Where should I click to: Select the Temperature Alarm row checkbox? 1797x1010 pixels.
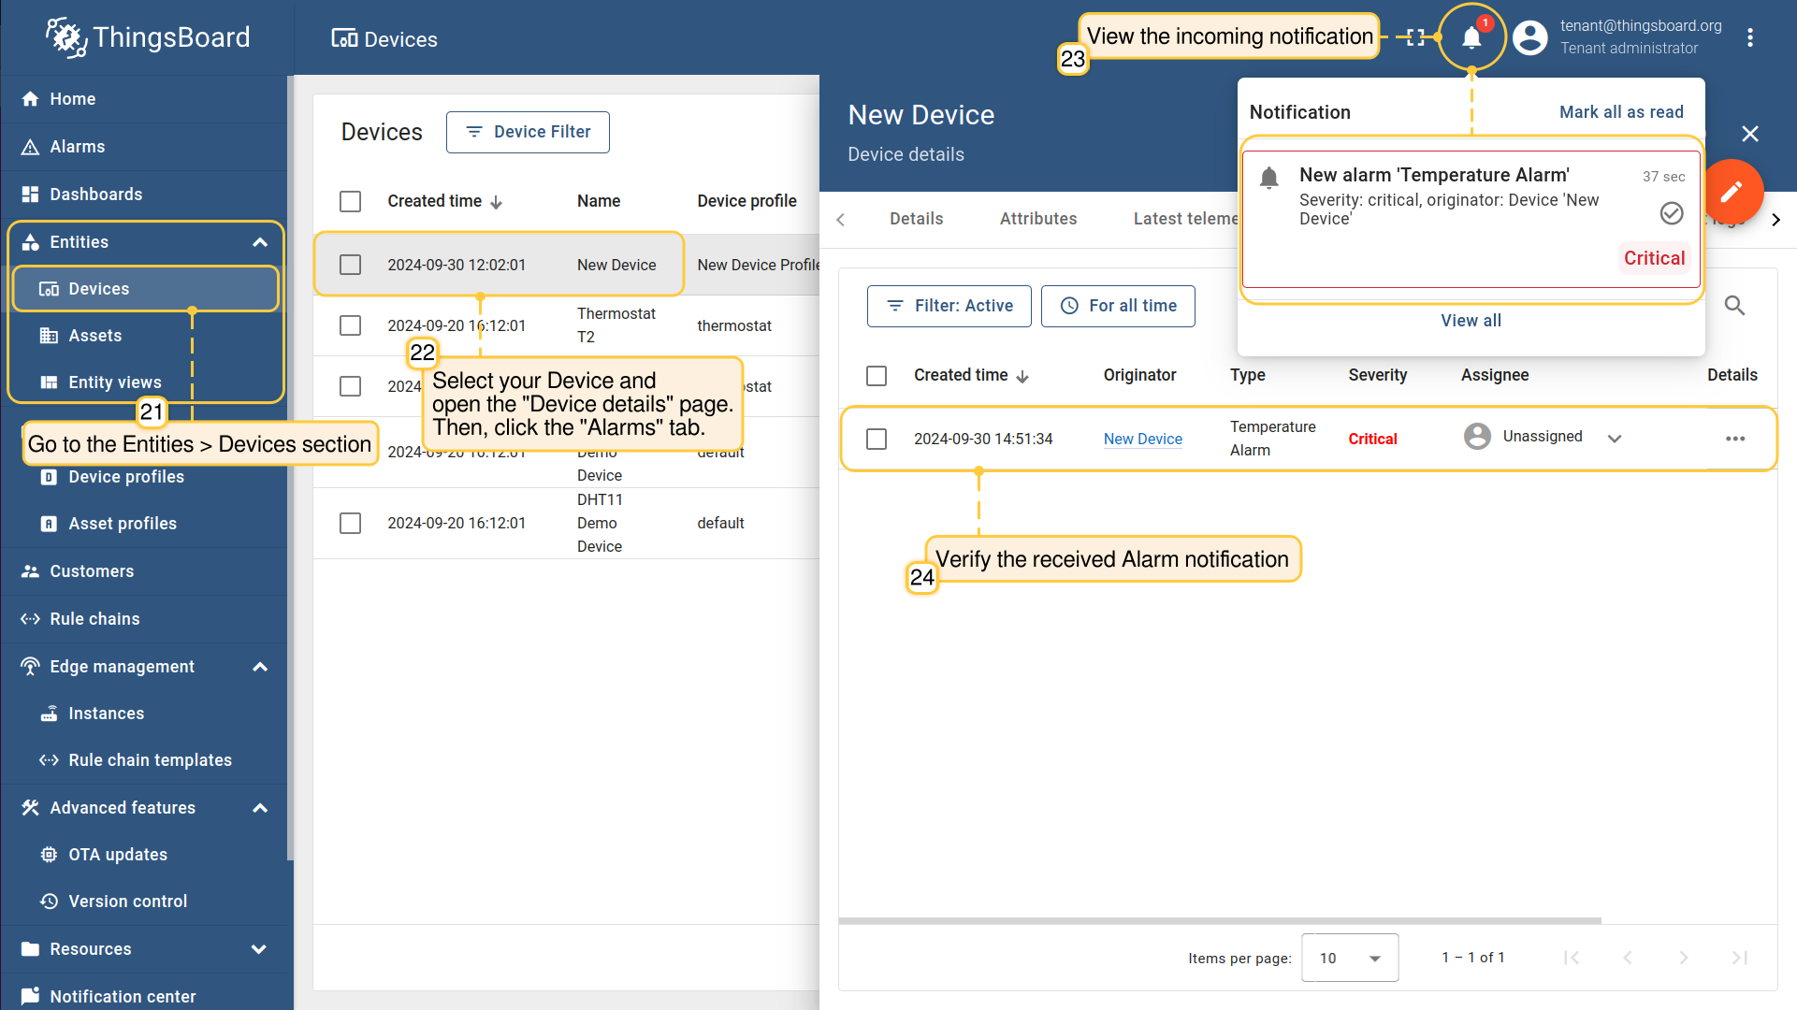click(x=877, y=439)
